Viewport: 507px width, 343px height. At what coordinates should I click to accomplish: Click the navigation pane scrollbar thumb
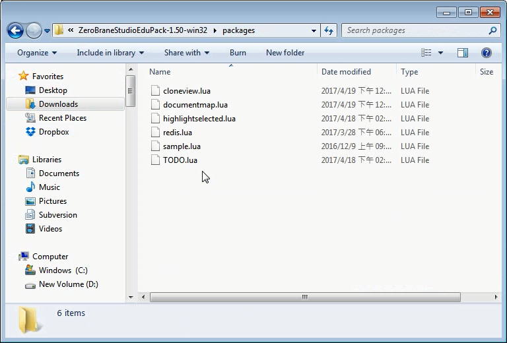point(130,91)
